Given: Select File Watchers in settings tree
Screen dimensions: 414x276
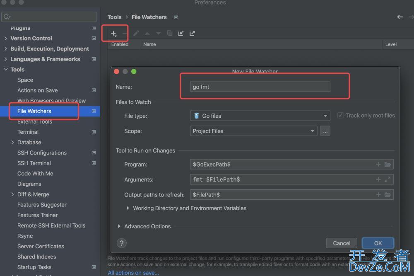Looking at the screenshot, I should (50, 111).
